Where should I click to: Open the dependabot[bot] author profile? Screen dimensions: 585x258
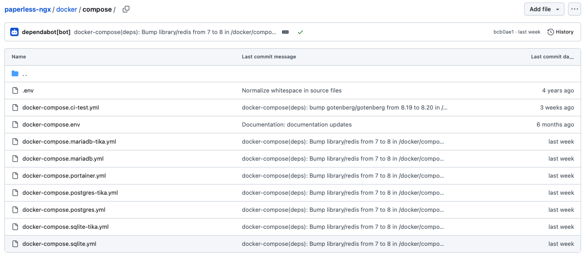coord(46,32)
